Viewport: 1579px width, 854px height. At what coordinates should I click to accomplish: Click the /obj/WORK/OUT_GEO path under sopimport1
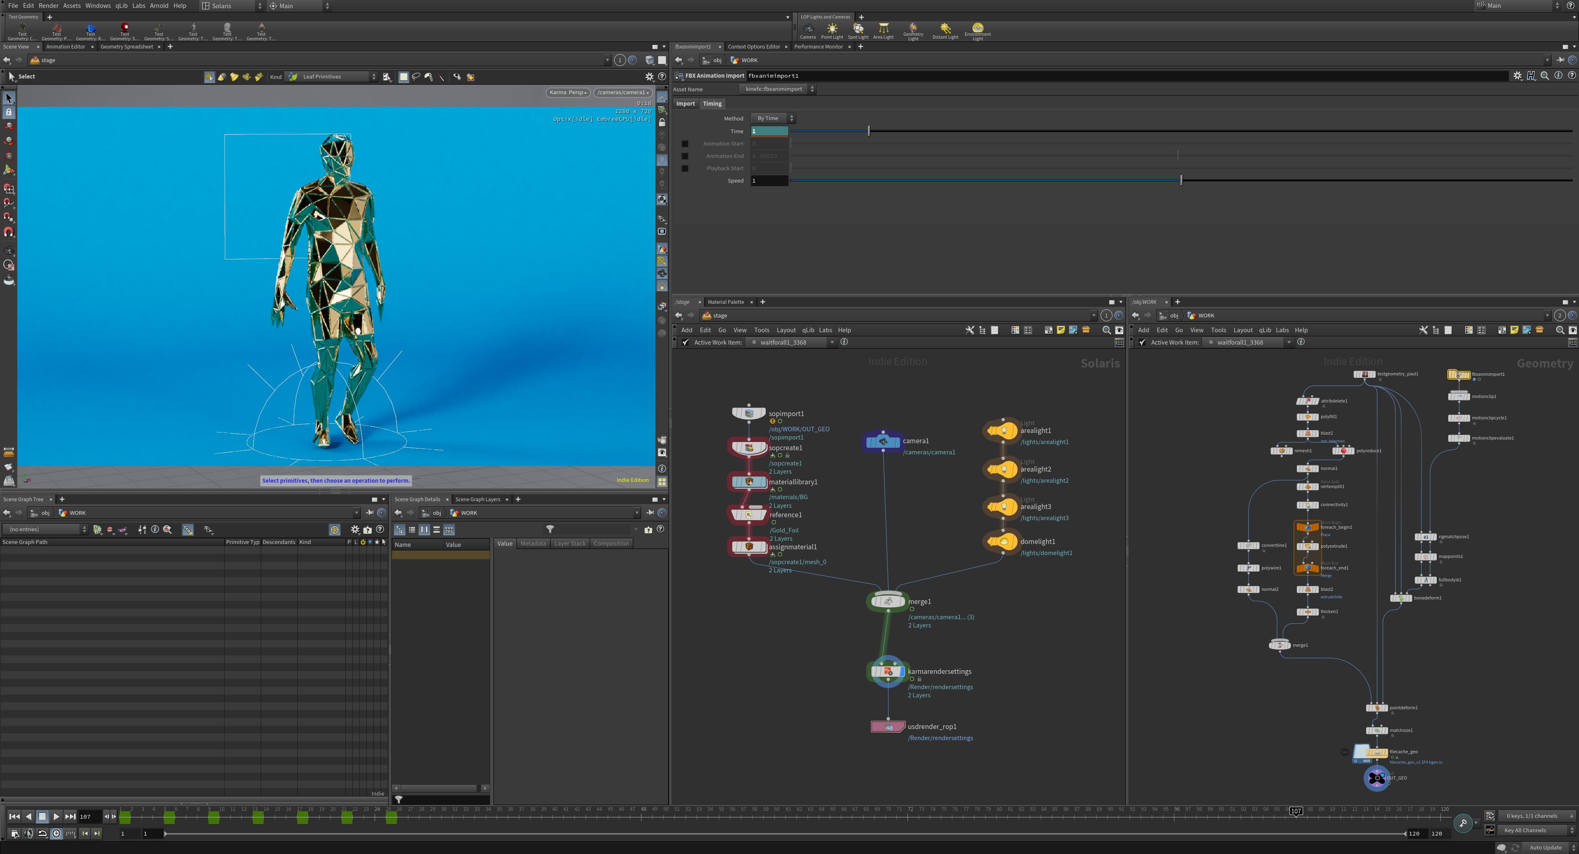coord(799,429)
